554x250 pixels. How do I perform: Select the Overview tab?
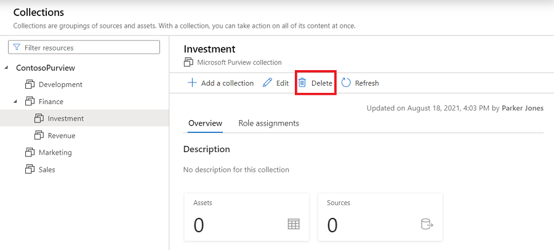click(x=205, y=123)
